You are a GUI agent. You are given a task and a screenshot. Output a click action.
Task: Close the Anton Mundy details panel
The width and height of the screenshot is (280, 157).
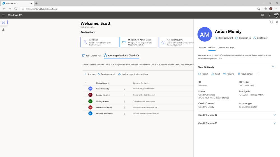277,22
